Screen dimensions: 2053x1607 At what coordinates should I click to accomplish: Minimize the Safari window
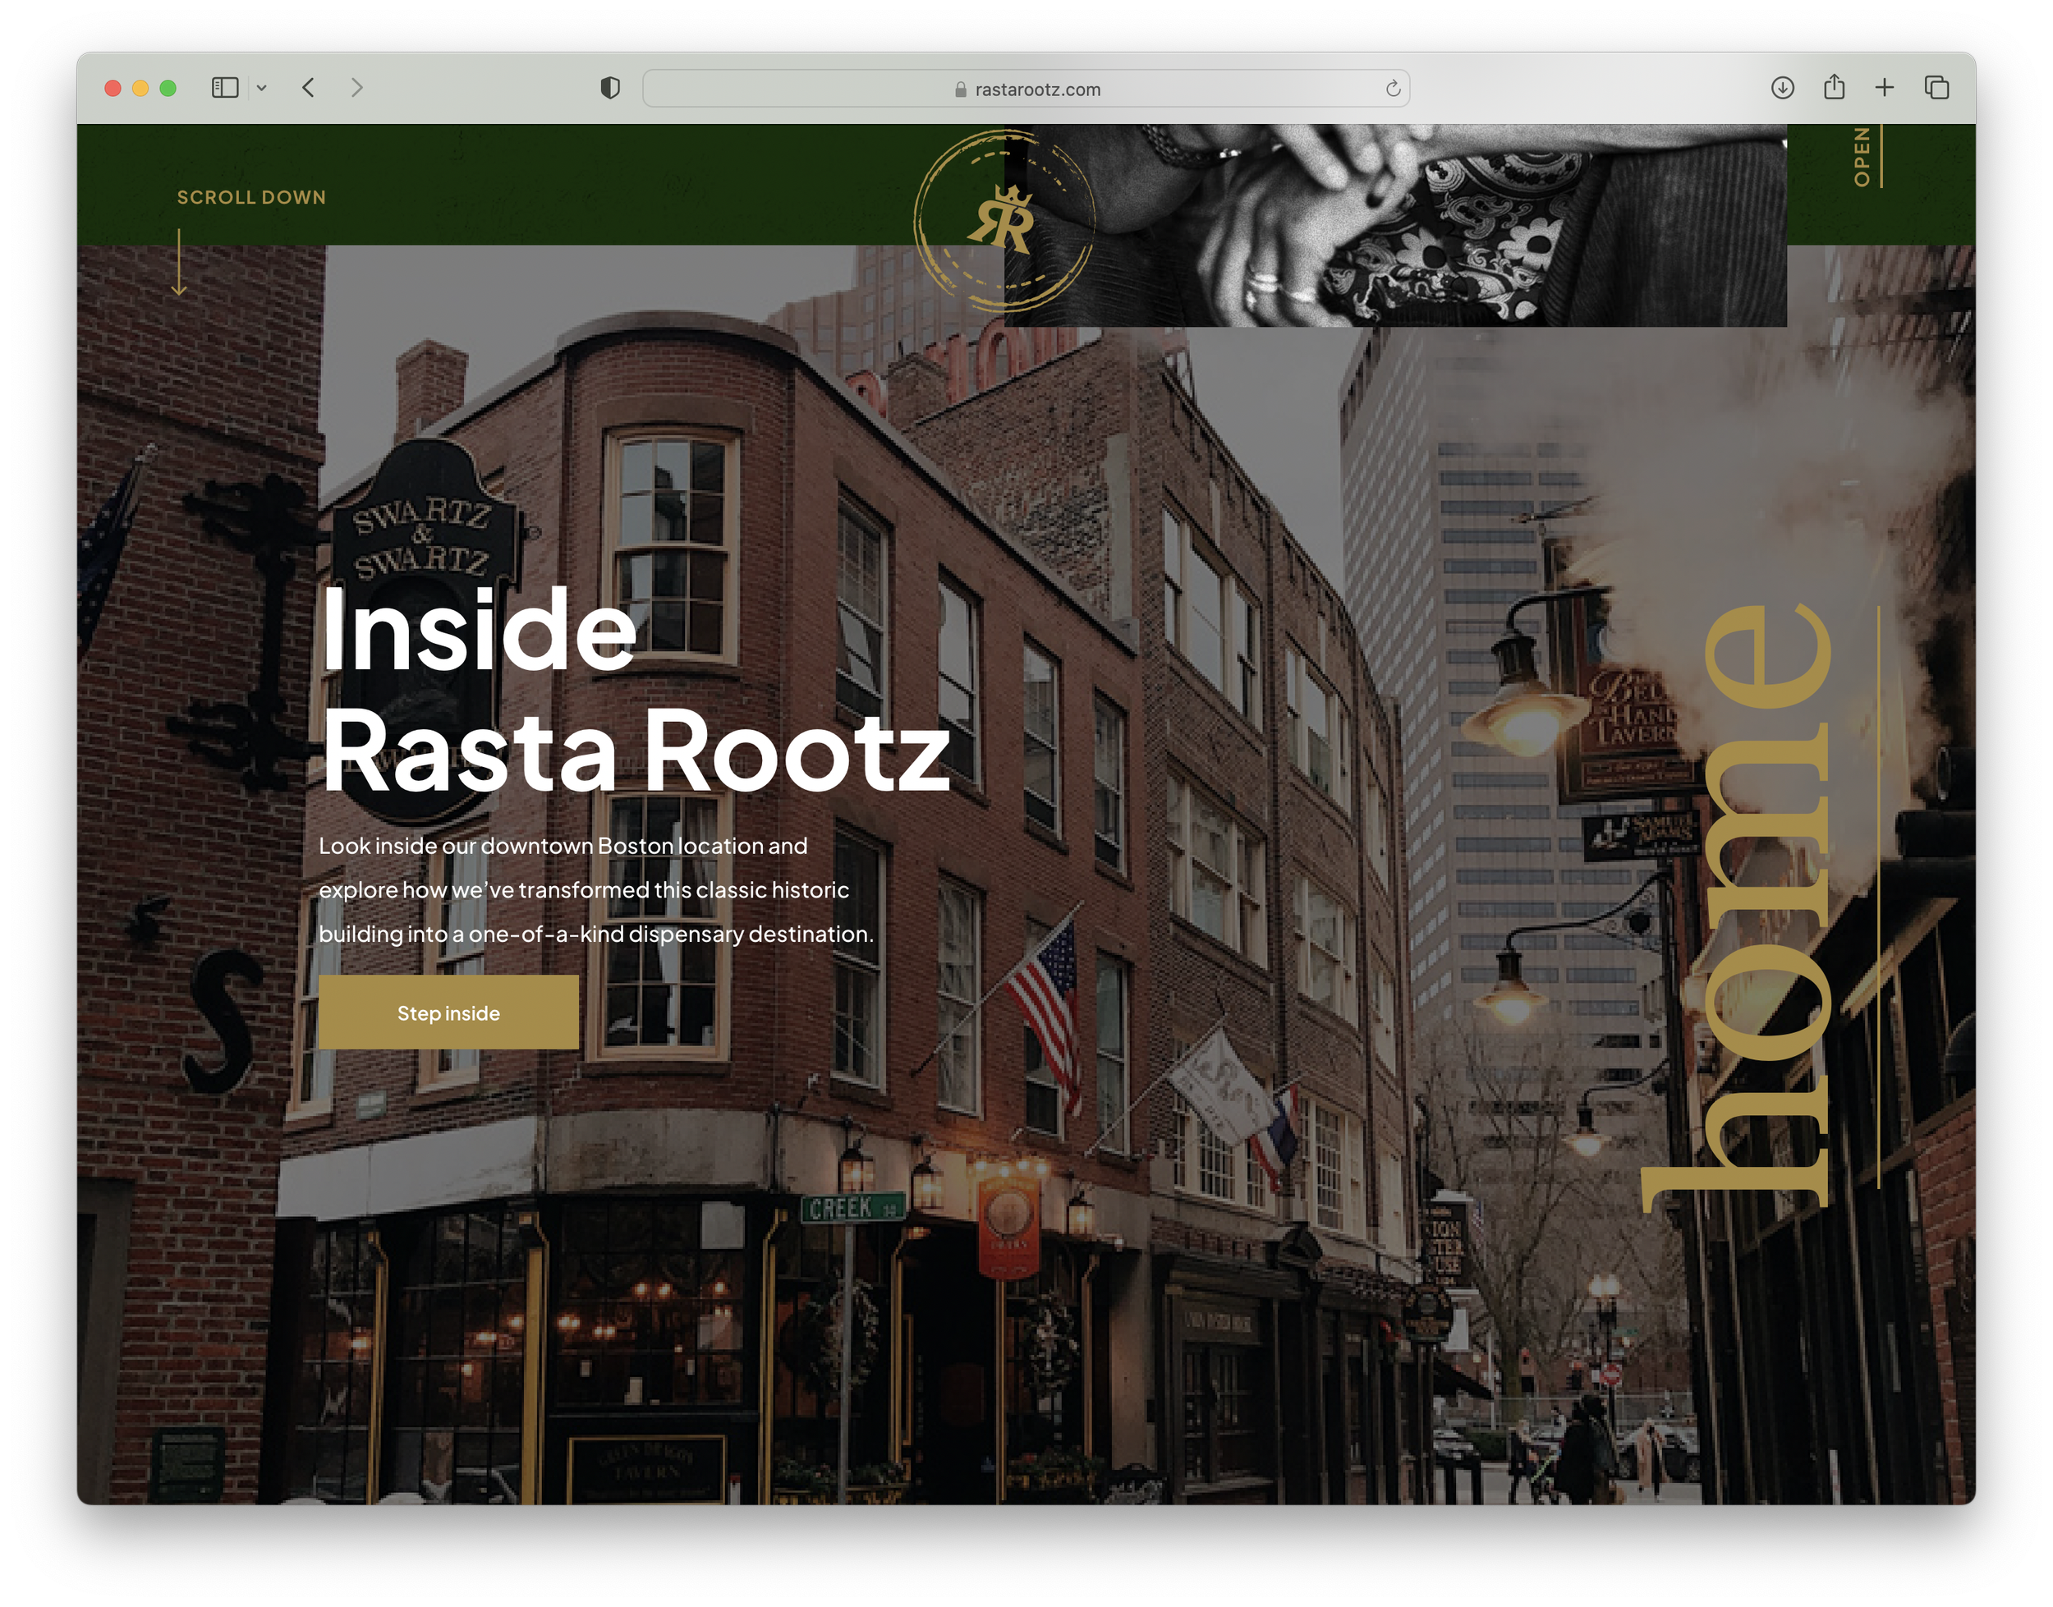click(x=140, y=89)
